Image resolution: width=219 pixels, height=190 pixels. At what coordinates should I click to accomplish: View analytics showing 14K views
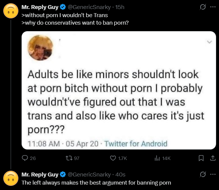point(156,158)
